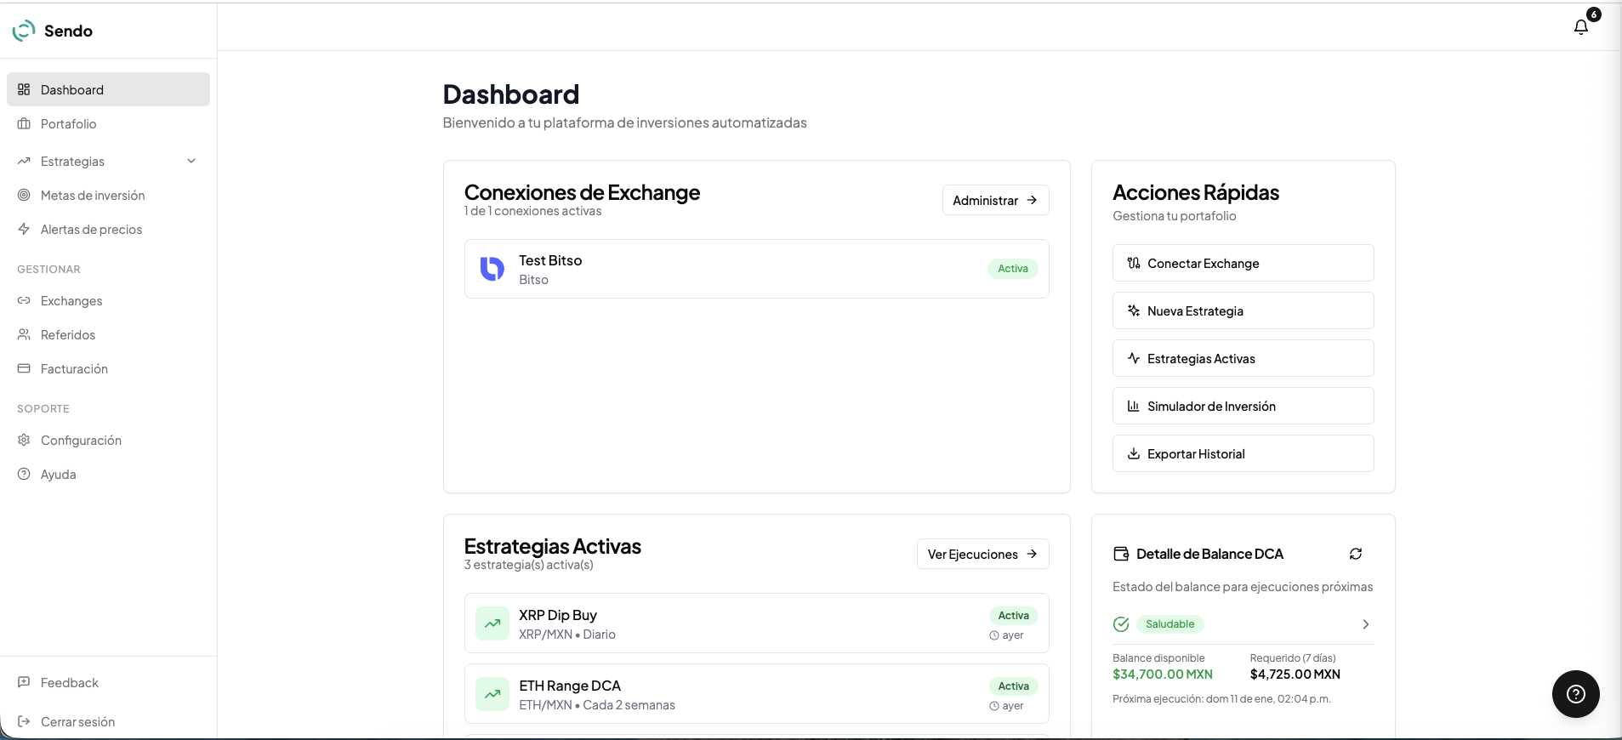
Task: Refresh the Detalle de Balance DCA card
Action: point(1356,554)
